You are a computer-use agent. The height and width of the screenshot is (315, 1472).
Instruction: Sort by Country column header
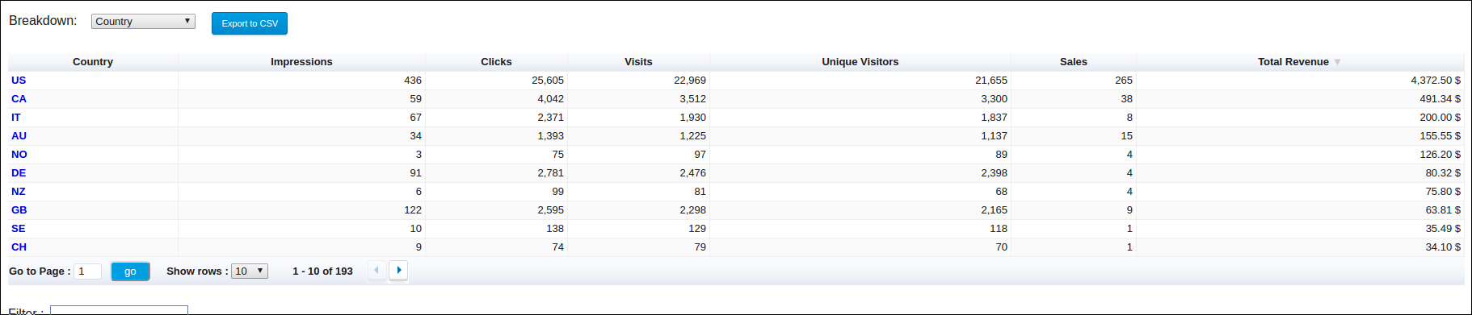point(93,62)
